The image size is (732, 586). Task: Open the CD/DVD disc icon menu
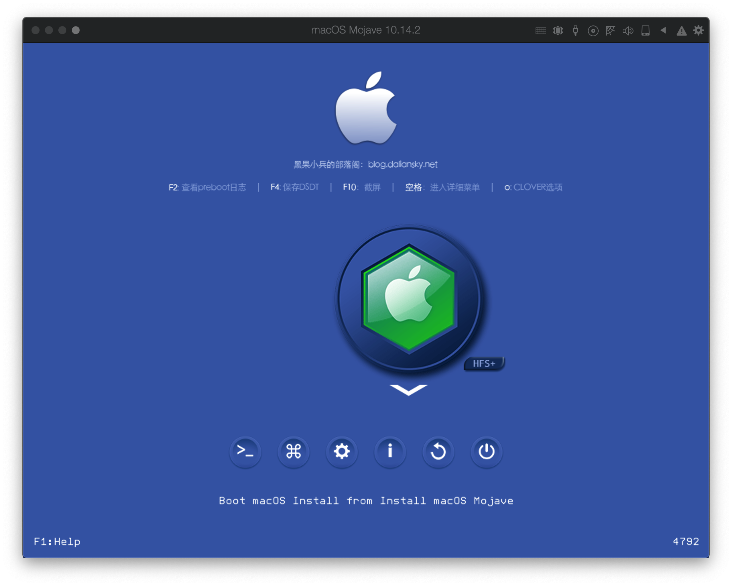click(x=593, y=31)
